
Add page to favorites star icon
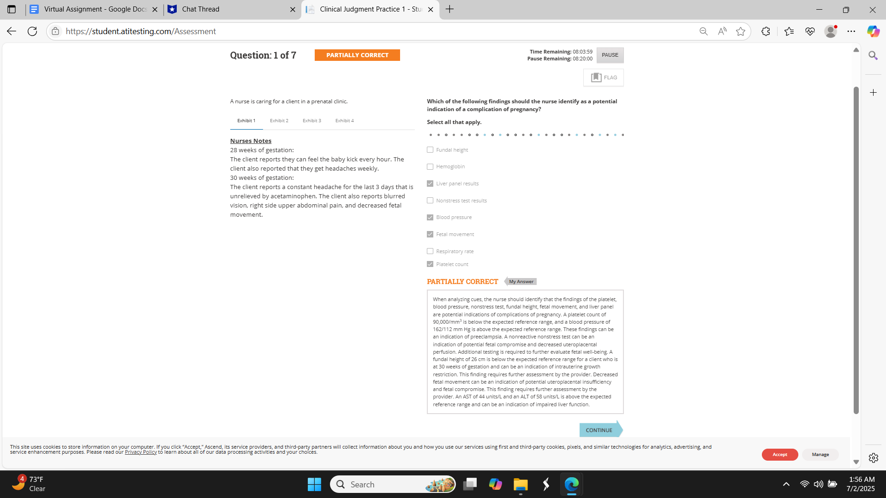pyautogui.click(x=741, y=31)
